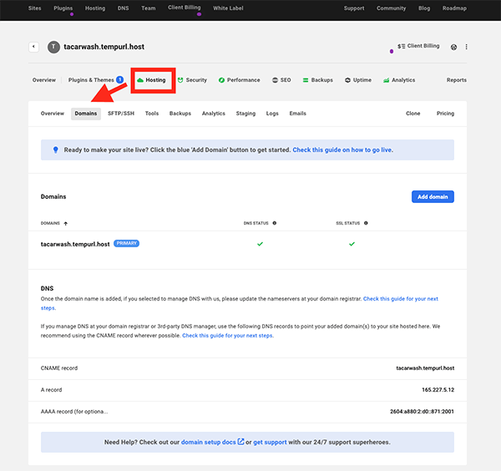Open Hosting in the top navigation
The image size is (501, 471).
(x=95, y=8)
